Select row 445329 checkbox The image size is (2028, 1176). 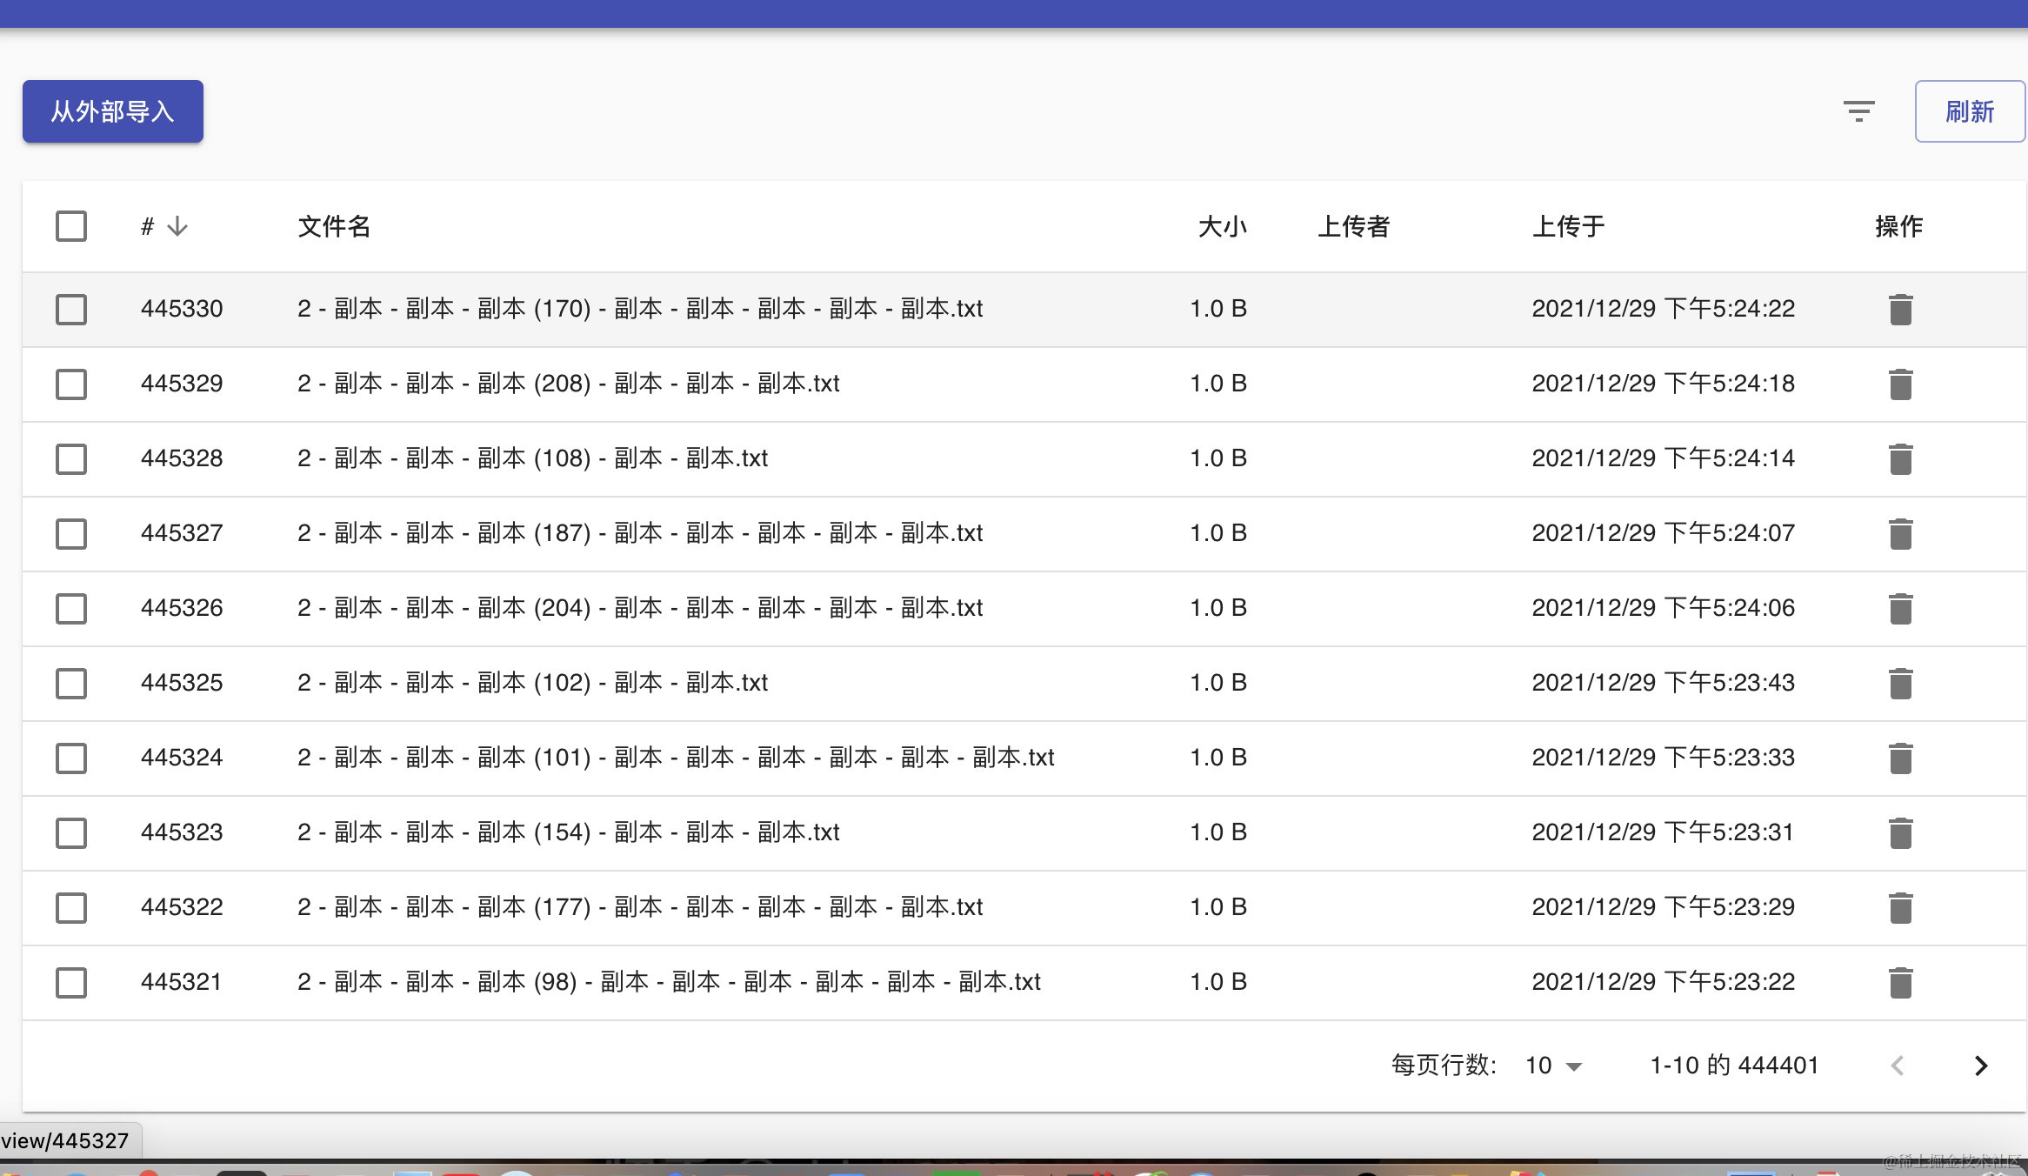pos(71,384)
